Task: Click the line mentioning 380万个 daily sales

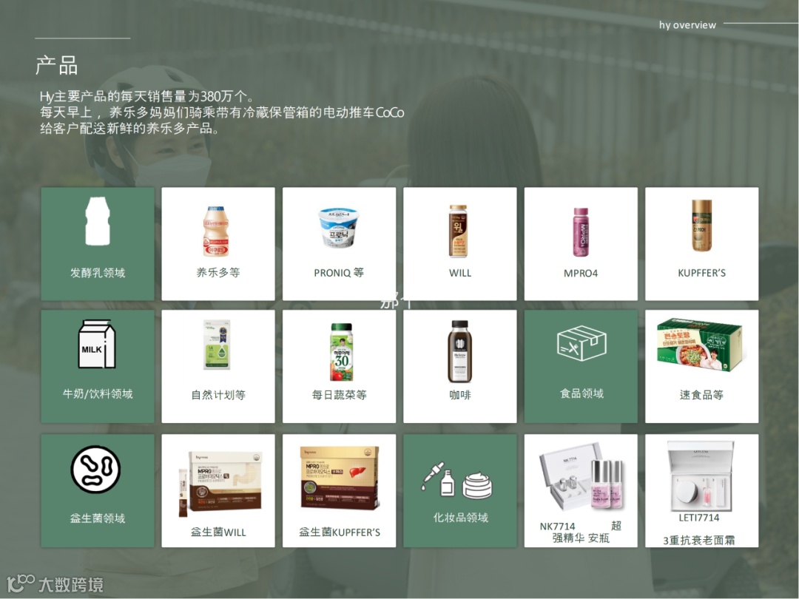Action: click(146, 96)
